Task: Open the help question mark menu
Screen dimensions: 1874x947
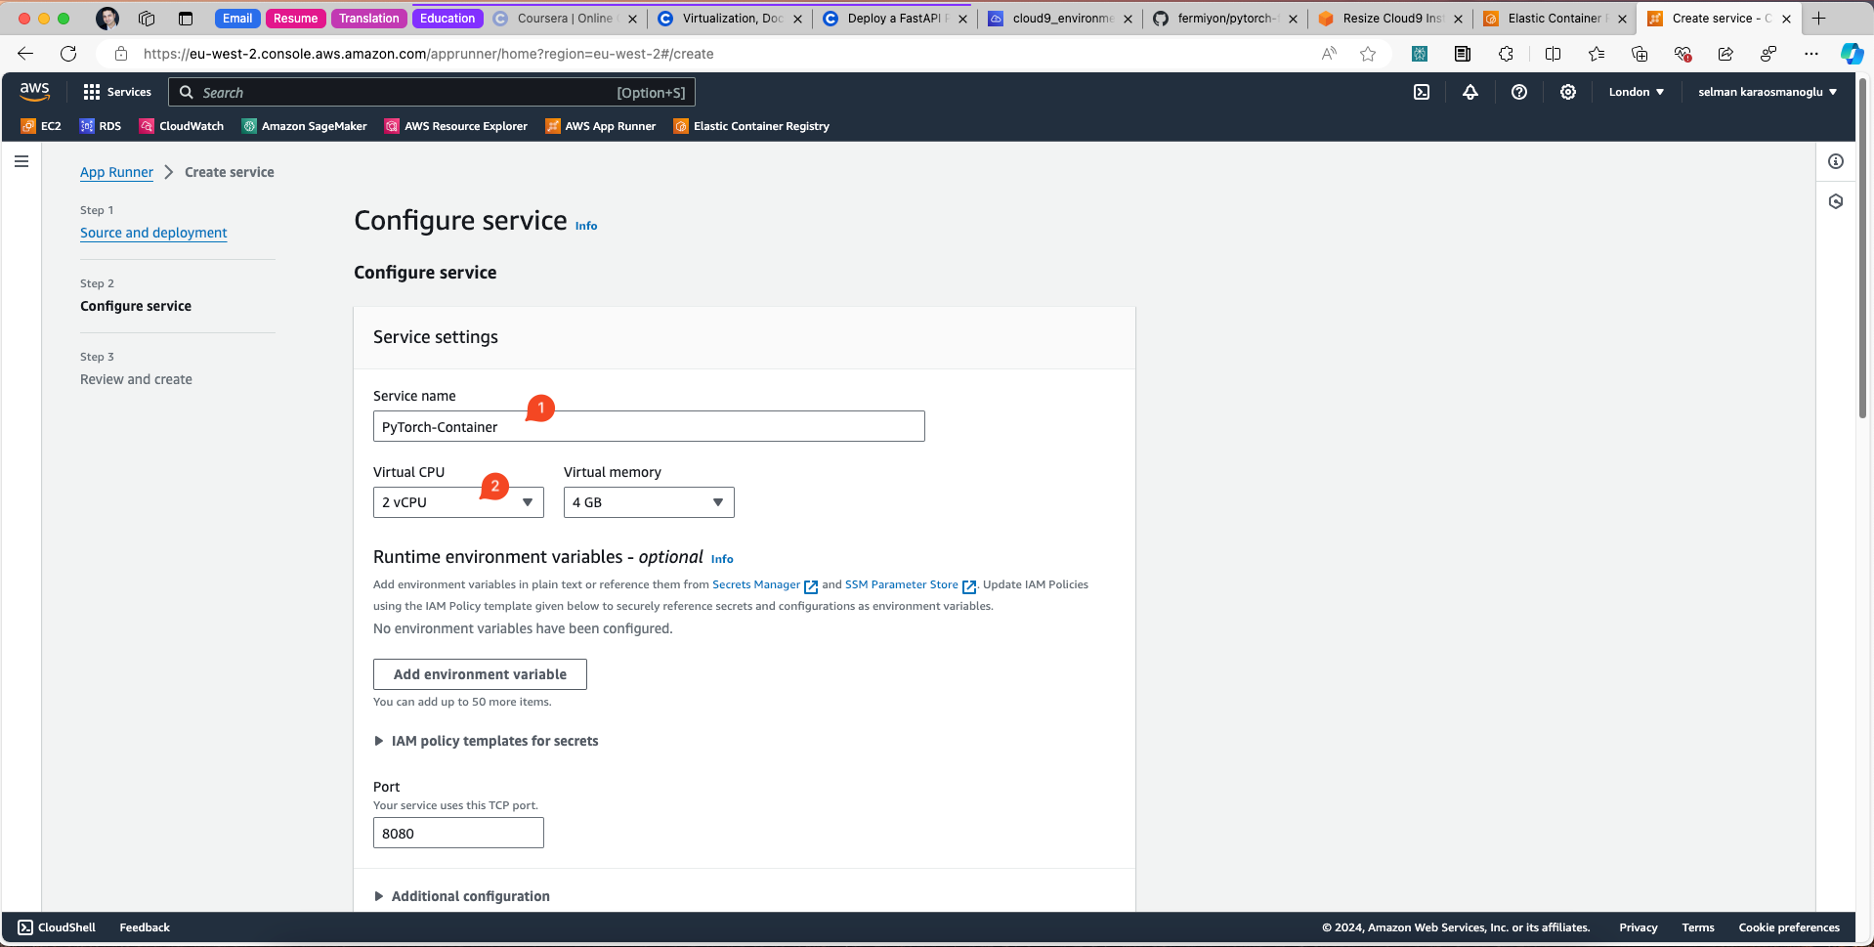Action: pos(1519,92)
